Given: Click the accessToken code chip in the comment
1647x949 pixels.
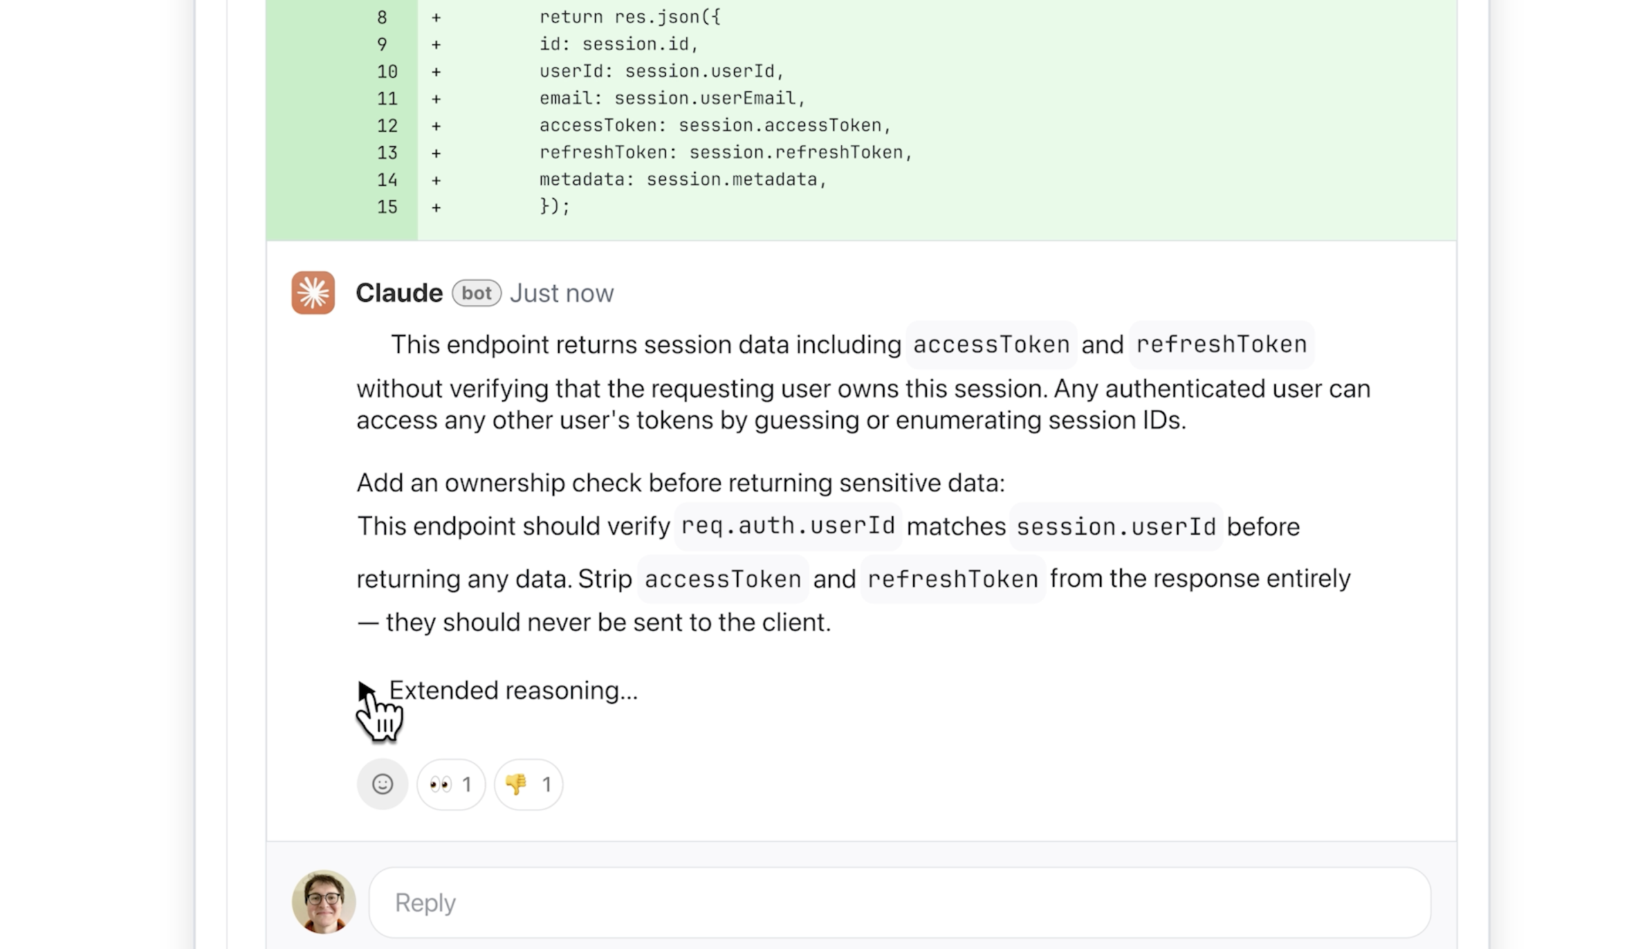Looking at the screenshot, I should click(991, 344).
